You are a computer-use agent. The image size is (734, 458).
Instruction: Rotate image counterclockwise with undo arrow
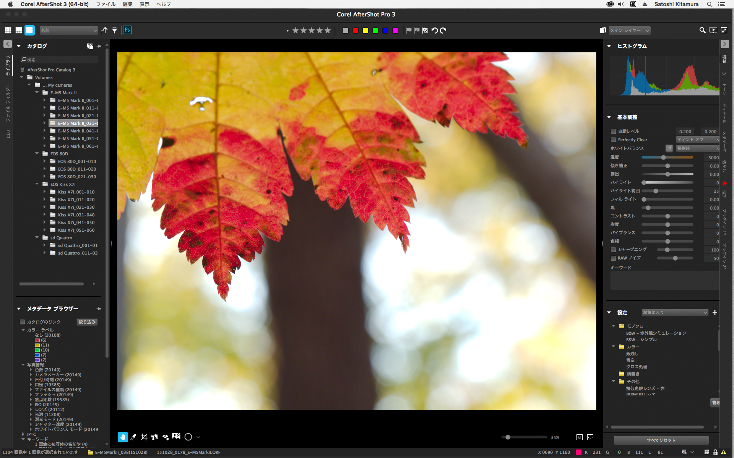pyautogui.click(x=435, y=31)
